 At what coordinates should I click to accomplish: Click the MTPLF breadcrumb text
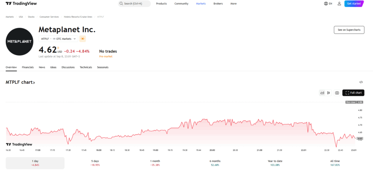coord(101,17)
